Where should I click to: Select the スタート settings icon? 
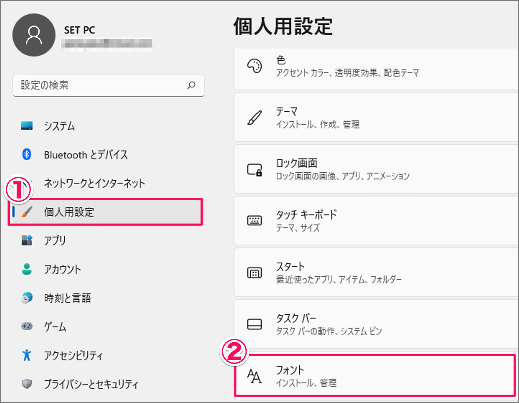[x=255, y=272]
